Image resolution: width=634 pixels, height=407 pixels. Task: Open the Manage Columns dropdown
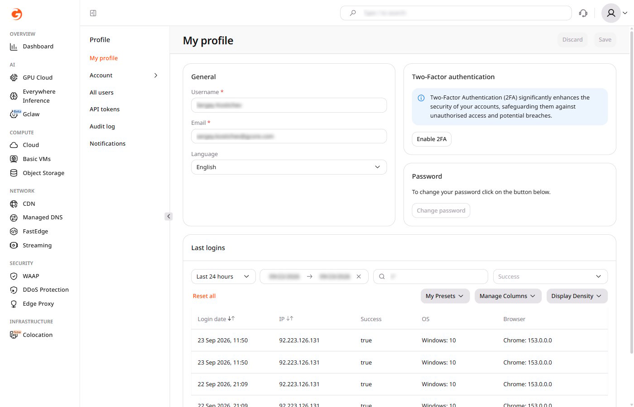(x=508, y=296)
